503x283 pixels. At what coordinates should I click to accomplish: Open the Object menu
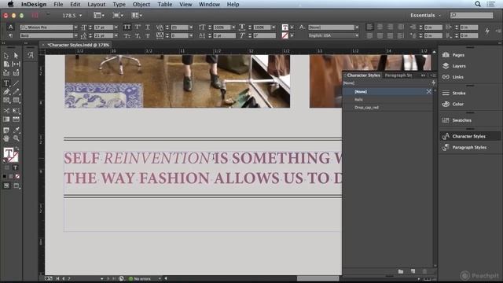141,4
